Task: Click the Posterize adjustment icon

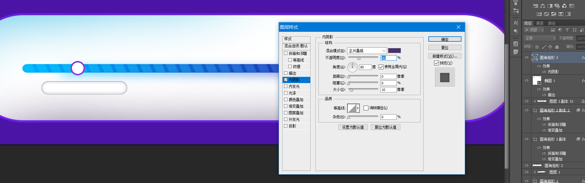Action: click(x=546, y=14)
